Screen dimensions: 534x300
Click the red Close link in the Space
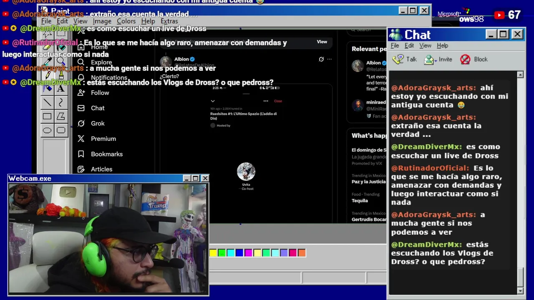(278, 101)
